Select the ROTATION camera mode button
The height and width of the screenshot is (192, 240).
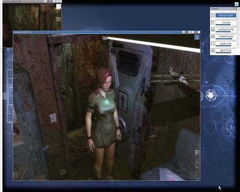(x=226, y=15)
